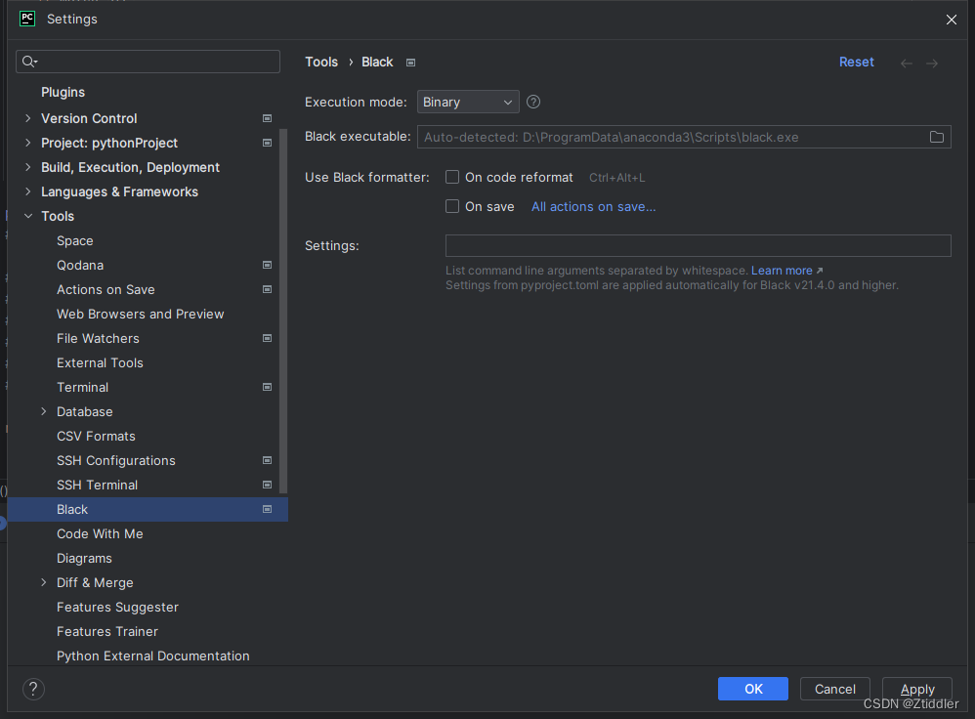Expand the Database tree item
This screenshot has width=975, height=719.
click(x=44, y=411)
